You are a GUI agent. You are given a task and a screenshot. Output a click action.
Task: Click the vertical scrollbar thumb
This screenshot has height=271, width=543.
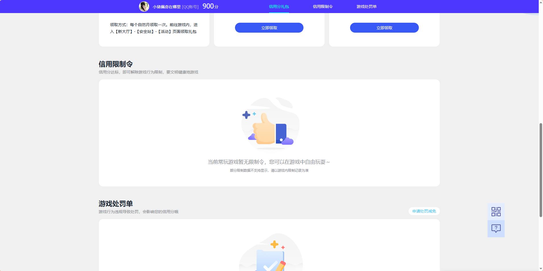(x=541, y=170)
